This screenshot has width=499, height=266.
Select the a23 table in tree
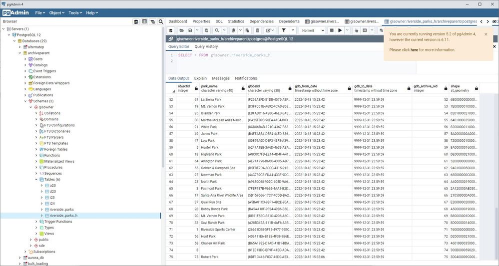[52, 186]
